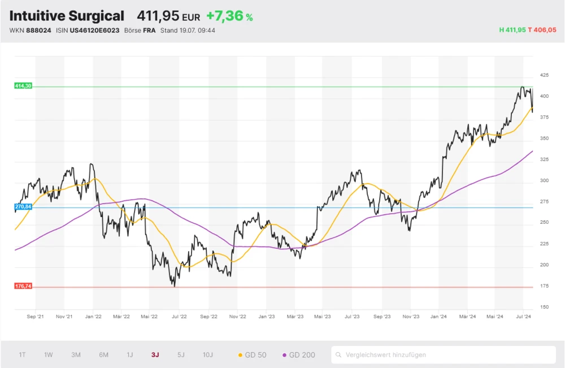This screenshot has height=368, width=565.
Task: Click the red 176,74 support label
Action: click(x=23, y=285)
